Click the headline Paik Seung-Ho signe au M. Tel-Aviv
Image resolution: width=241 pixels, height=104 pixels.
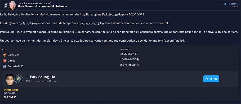click(x=42, y=6)
